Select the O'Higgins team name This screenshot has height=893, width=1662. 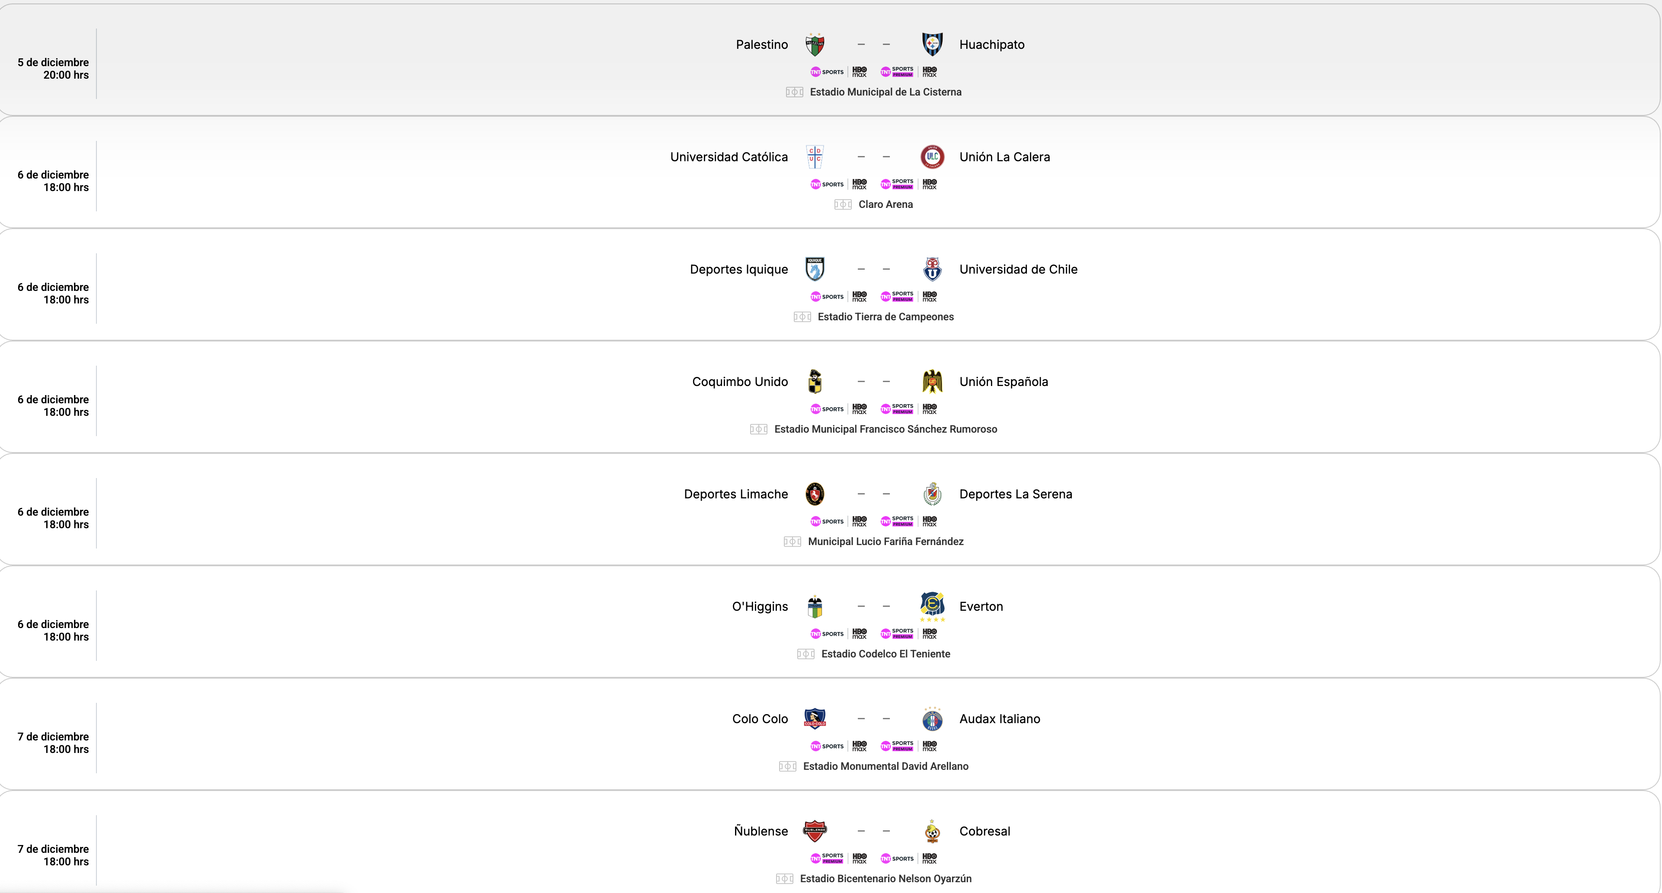point(759,606)
